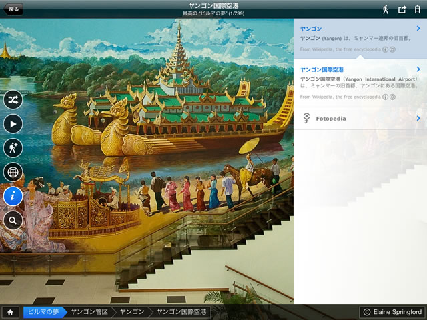Start the slideshow with the play button
This screenshot has height=320, width=427.
(x=13, y=124)
